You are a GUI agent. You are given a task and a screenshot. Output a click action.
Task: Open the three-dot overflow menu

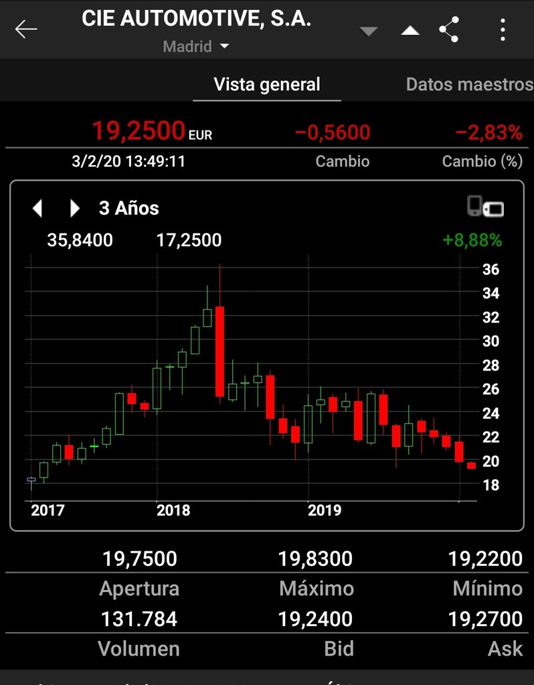(503, 29)
